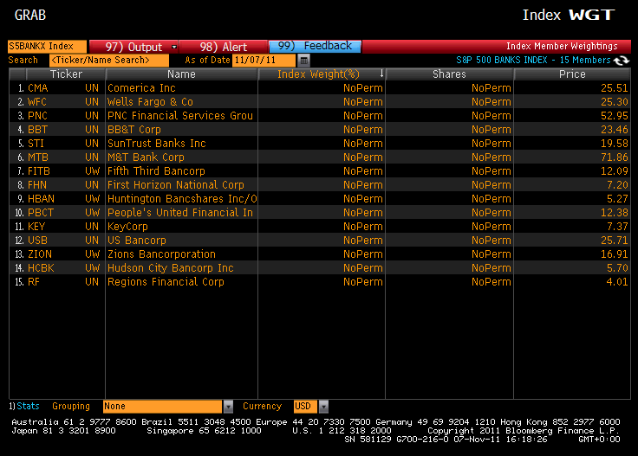Select the PBCT ticker

41,212
